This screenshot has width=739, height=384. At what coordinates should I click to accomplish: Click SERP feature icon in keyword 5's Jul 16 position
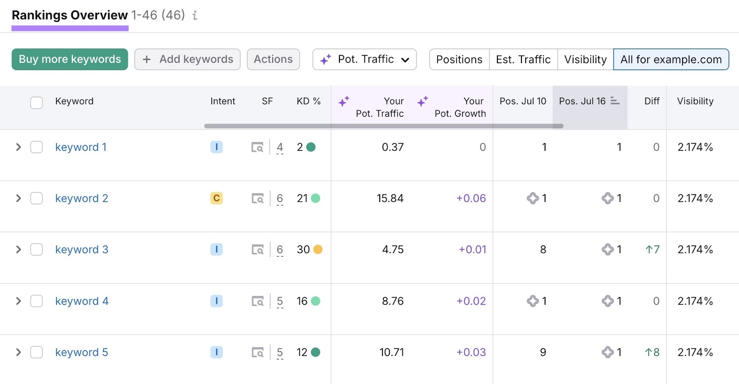[607, 352]
